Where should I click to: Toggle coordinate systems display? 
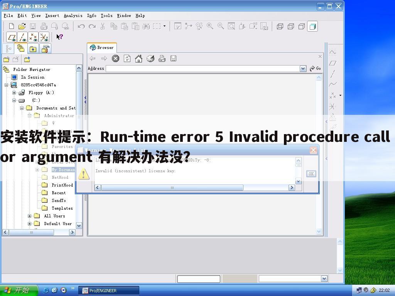click(x=44, y=37)
